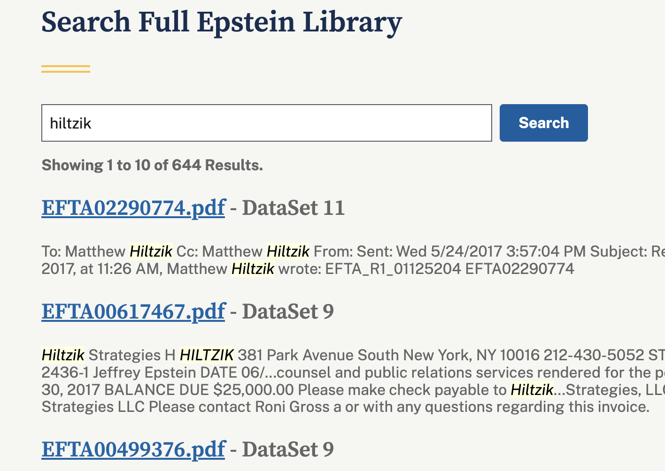The width and height of the screenshot is (665, 471).
Task: Click the search text input field
Action: pos(266,123)
